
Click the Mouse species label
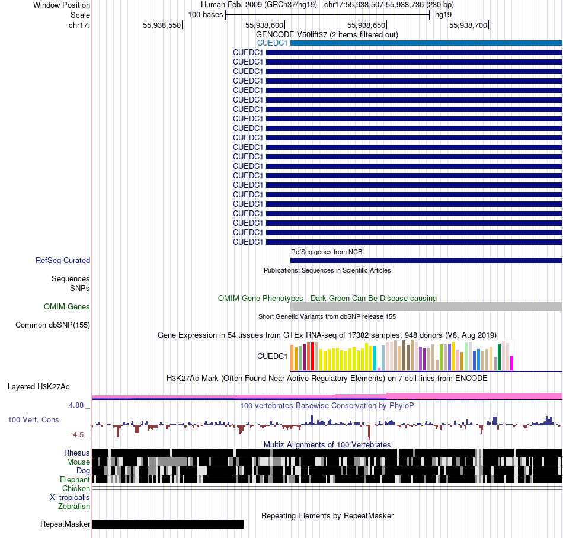(x=78, y=462)
